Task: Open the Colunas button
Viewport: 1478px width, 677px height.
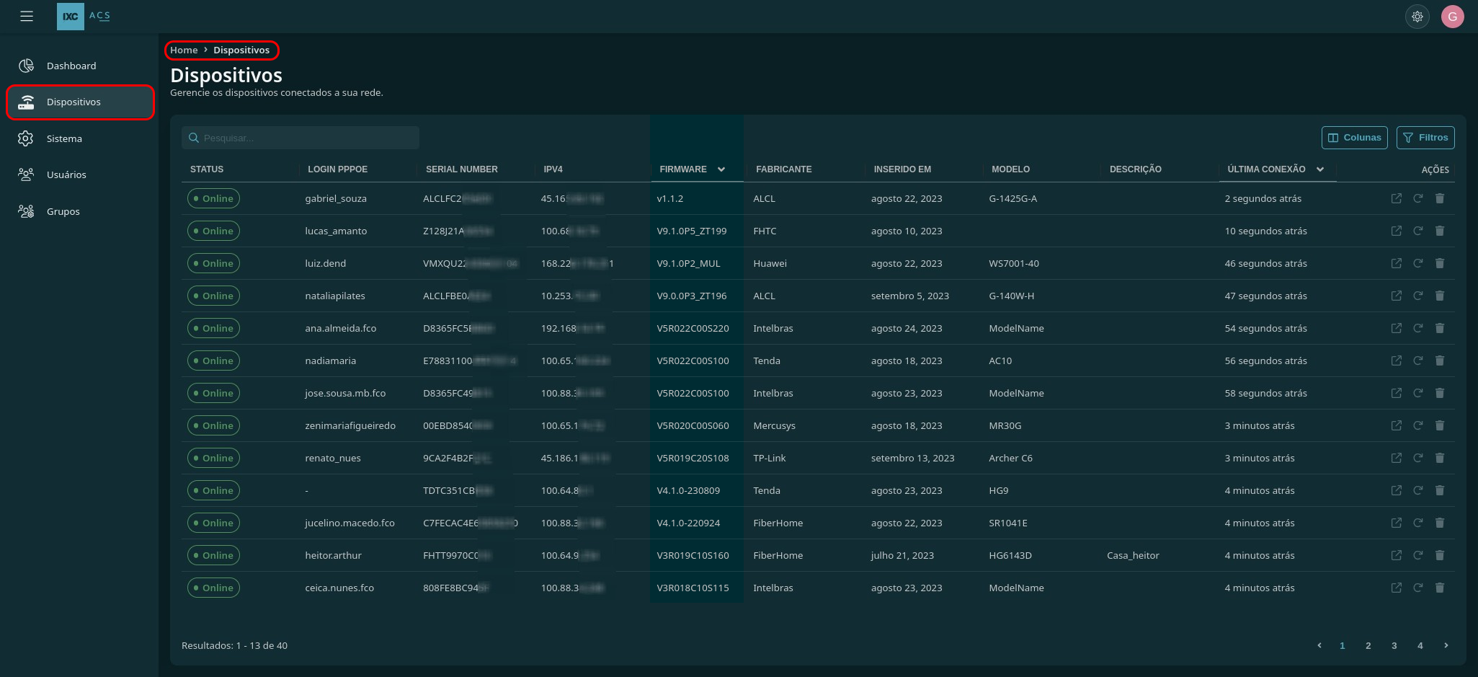Action: click(1354, 138)
